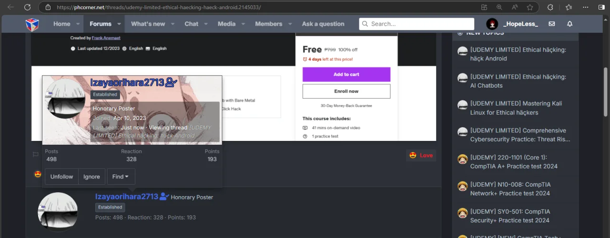Open topic '220-1101 (Core 1): CompTIA A+ Practice test 2024'
The width and height of the screenshot is (610, 238).
coord(514,162)
